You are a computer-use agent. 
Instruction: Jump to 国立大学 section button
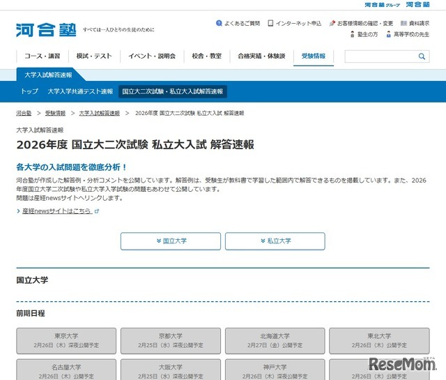(x=171, y=241)
